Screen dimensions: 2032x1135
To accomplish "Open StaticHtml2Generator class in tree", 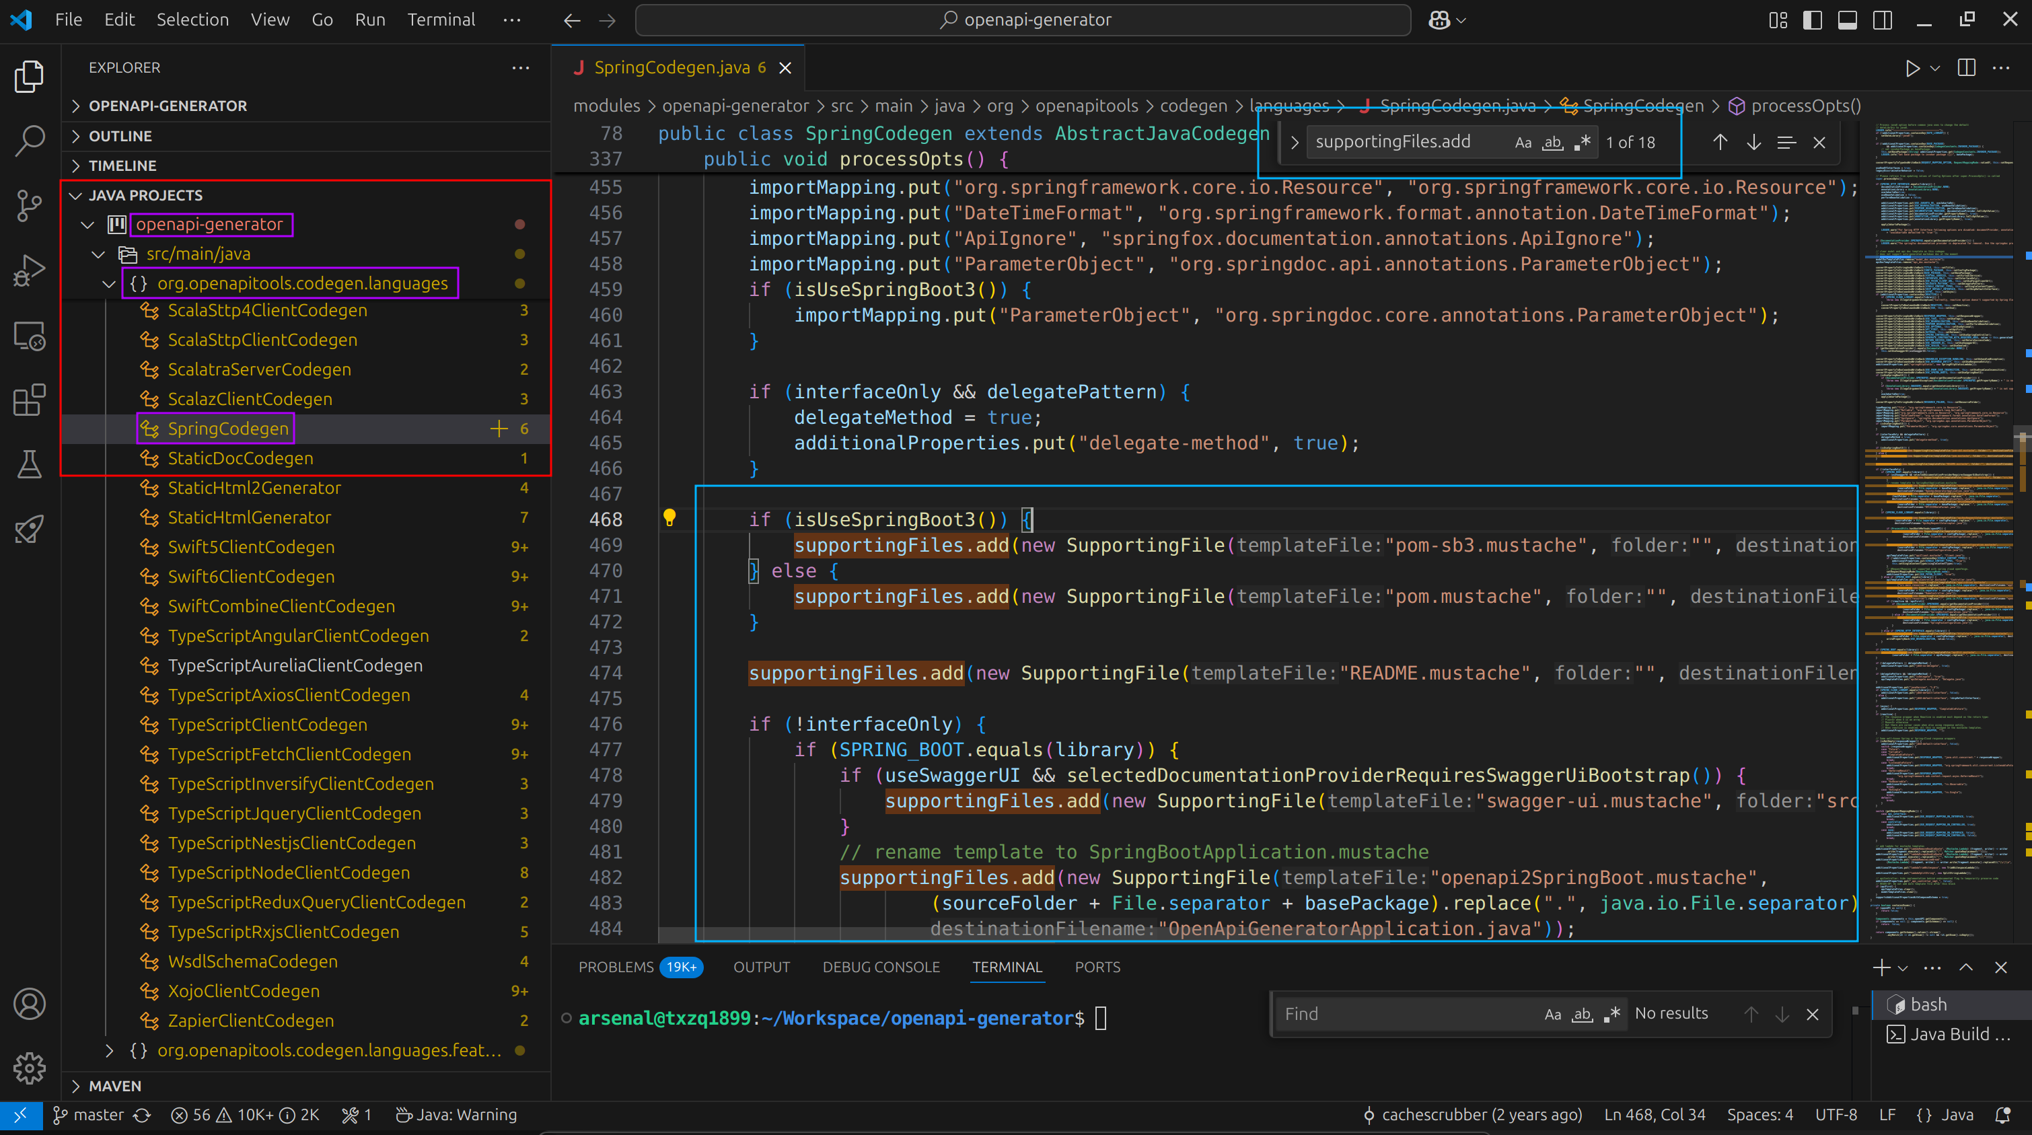I will point(254,488).
